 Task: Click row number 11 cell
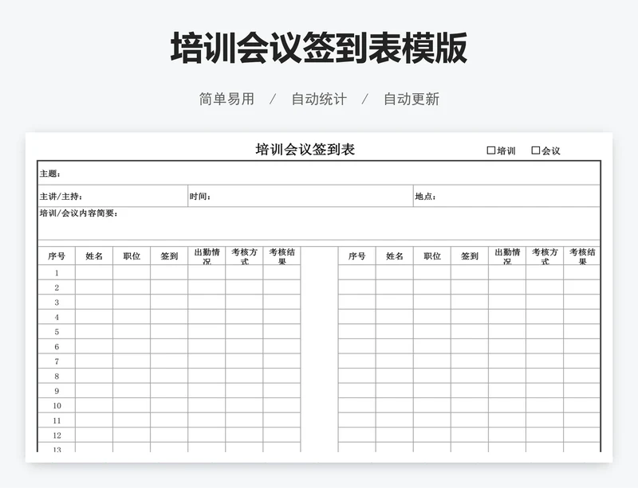coord(57,420)
